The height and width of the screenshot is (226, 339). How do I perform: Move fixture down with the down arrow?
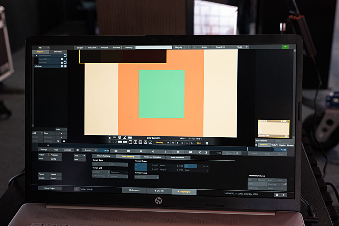(x=61, y=137)
